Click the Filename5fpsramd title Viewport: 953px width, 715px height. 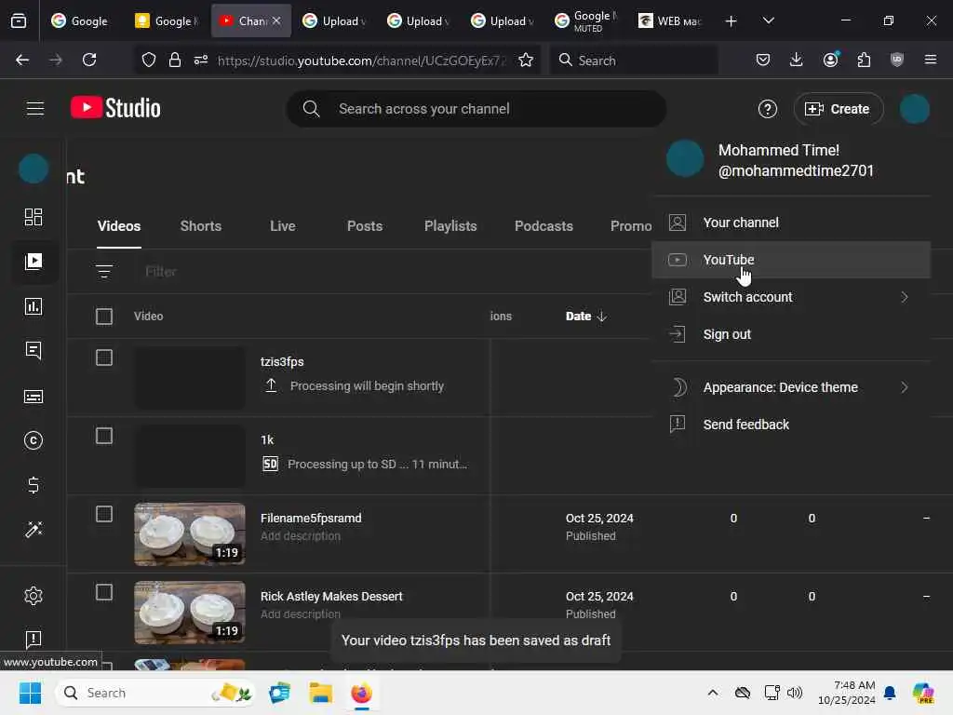click(311, 518)
